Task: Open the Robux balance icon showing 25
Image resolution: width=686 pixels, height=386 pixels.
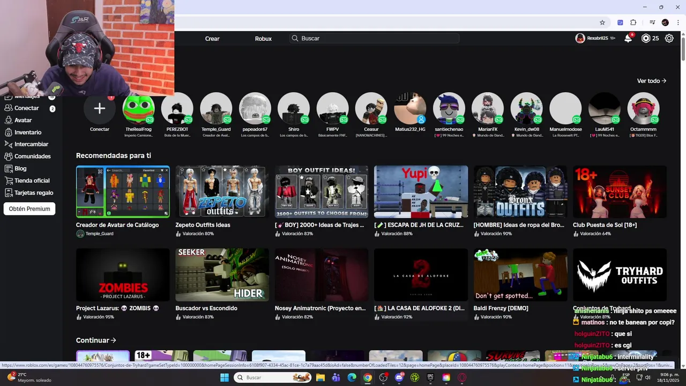Action: pyautogui.click(x=646, y=38)
